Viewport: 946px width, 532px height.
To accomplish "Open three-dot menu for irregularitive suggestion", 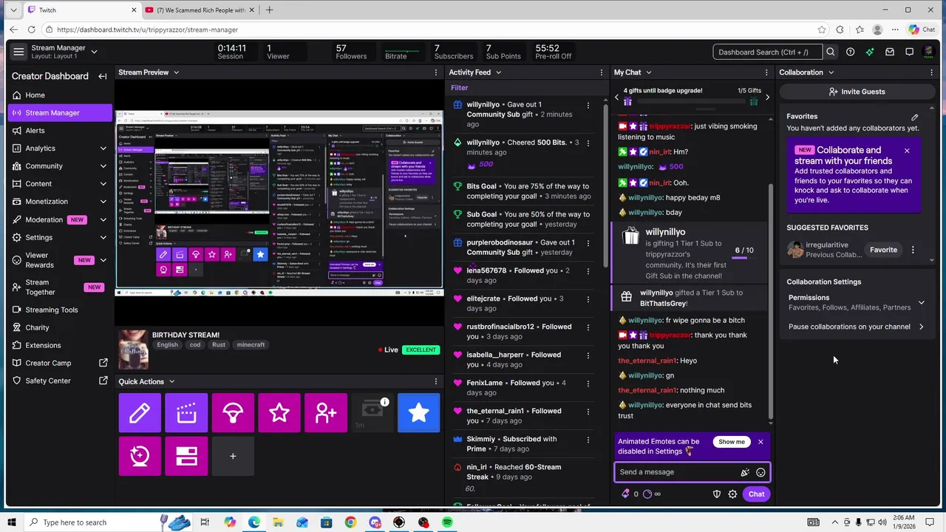I will (913, 250).
